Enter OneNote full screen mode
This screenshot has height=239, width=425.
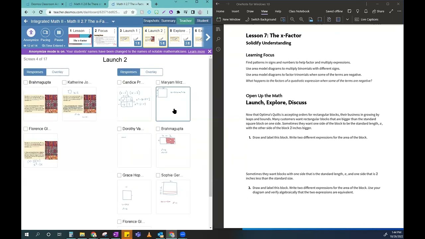(391, 11)
